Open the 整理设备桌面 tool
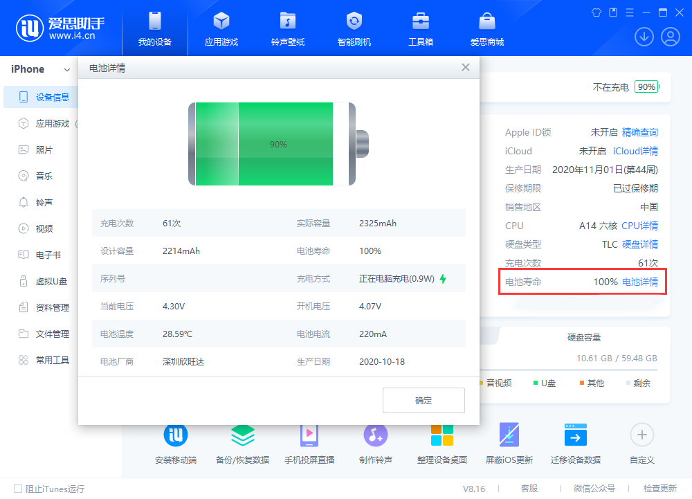The height and width of the screenshot is (499, 692). (x=441, y=443)
